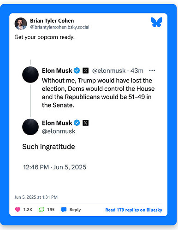Click the Brian Tyler Cohen display name
The height and width of the screenshot is (230, 178).
click(52, 21)
